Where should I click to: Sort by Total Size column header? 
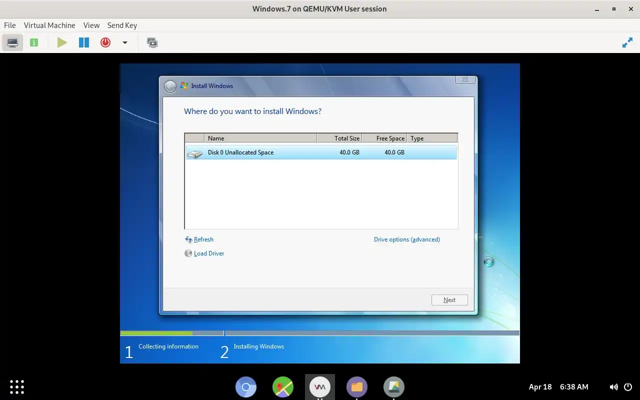339,138
